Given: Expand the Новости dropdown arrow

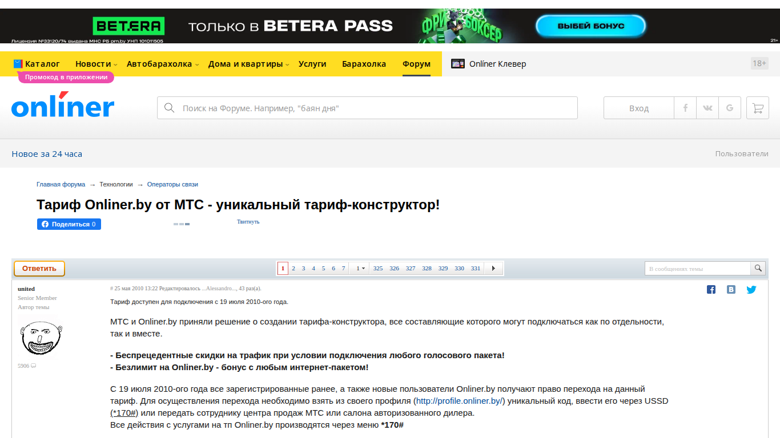Looking at the screenshot, I should (x=115, y=64).
